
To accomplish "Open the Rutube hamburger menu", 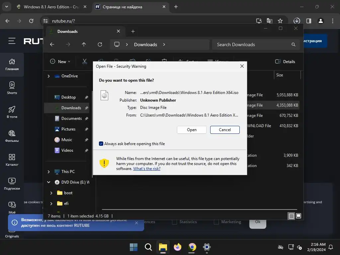I will (12, 41).
